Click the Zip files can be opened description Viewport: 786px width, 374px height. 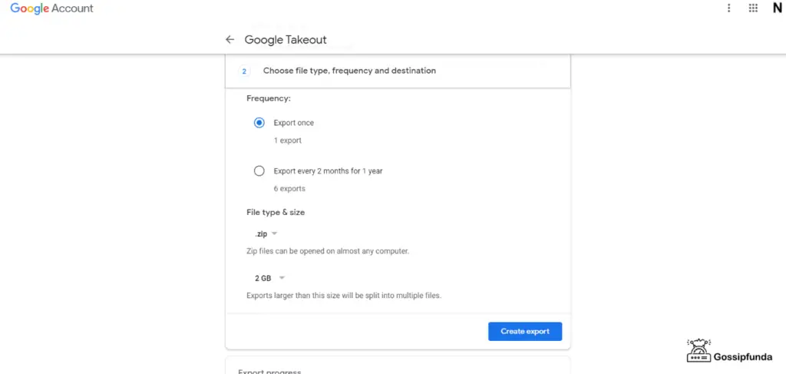tap(328, 251)
